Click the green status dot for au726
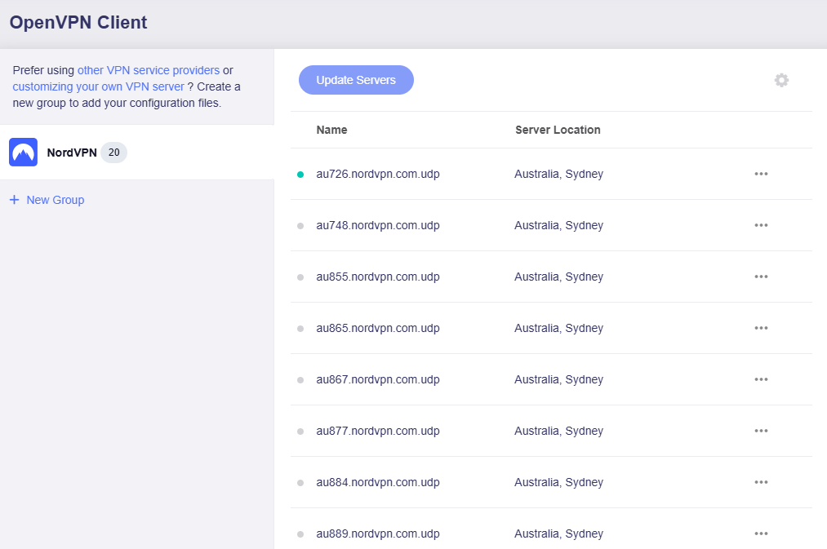Screen dimensions: 827x549 pyautogui.click(x=300, y=175)
